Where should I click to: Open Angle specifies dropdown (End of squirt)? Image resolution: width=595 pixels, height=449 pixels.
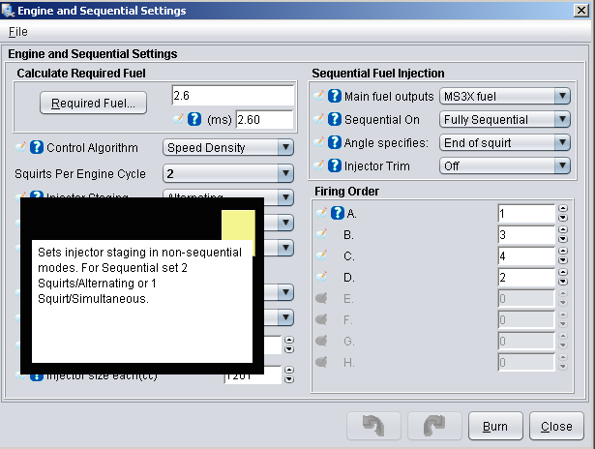[x=505, y=142]
